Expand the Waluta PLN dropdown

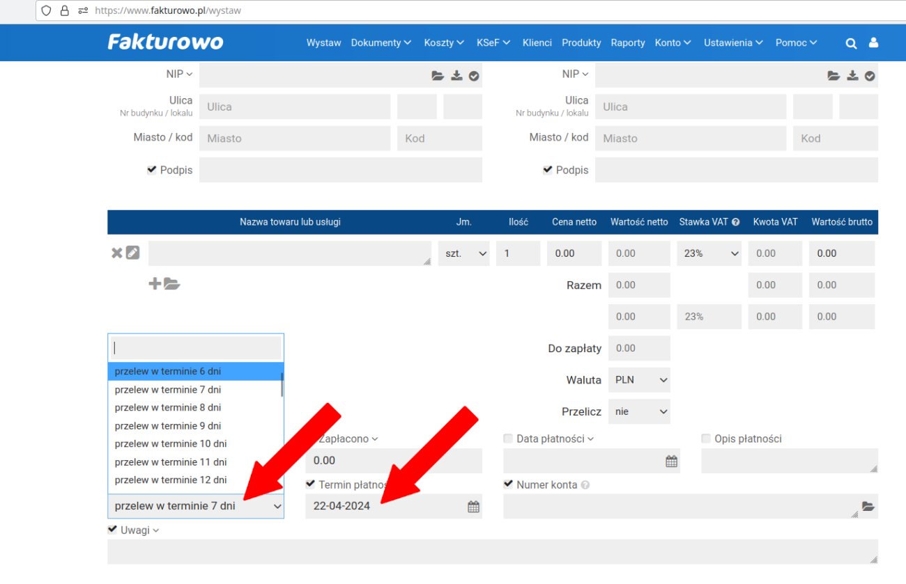tap(639, 380)
